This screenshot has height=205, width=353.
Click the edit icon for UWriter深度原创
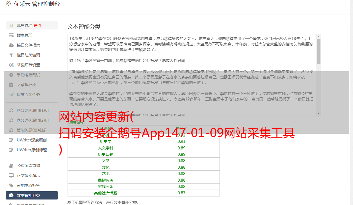[x=11, y=140]
